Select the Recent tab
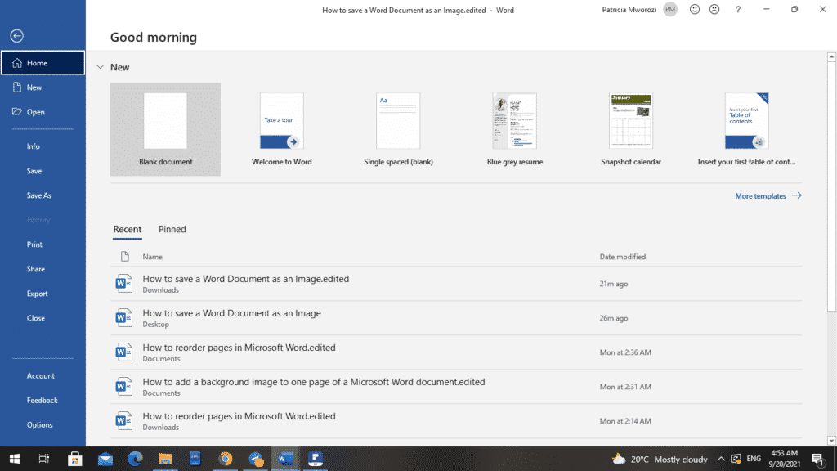837x471 pixels. click(x=128, y=229)
